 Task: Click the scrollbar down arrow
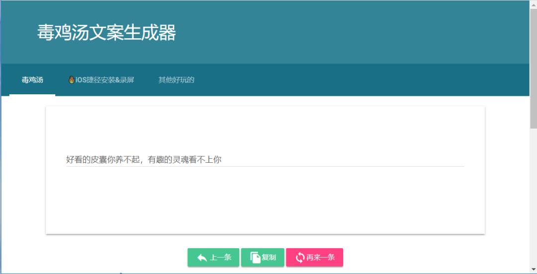pyautogui.click(x=533, y=271)
